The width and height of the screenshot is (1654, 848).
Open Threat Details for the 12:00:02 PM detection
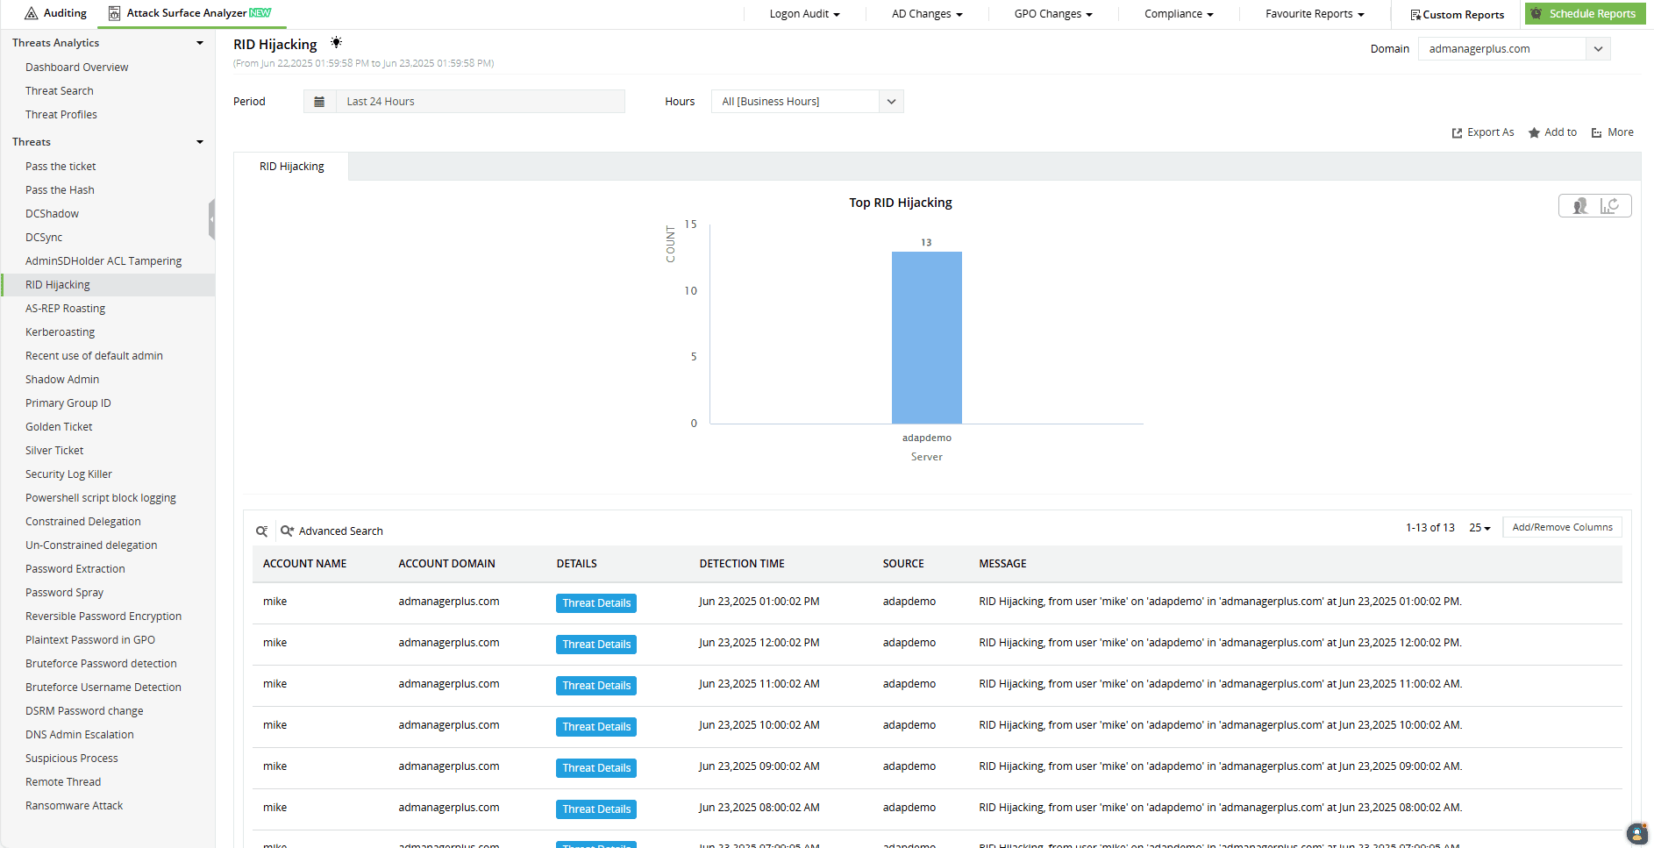pyautogui.click(x=596, y=645)
